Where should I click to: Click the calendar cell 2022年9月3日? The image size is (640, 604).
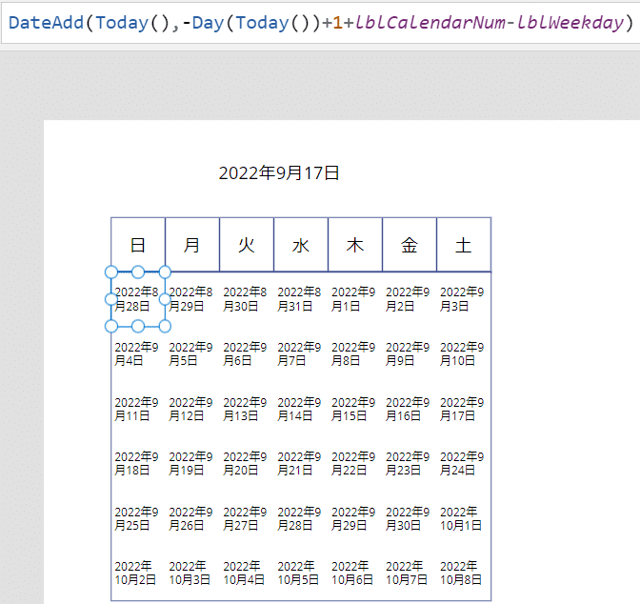point(464,299)
